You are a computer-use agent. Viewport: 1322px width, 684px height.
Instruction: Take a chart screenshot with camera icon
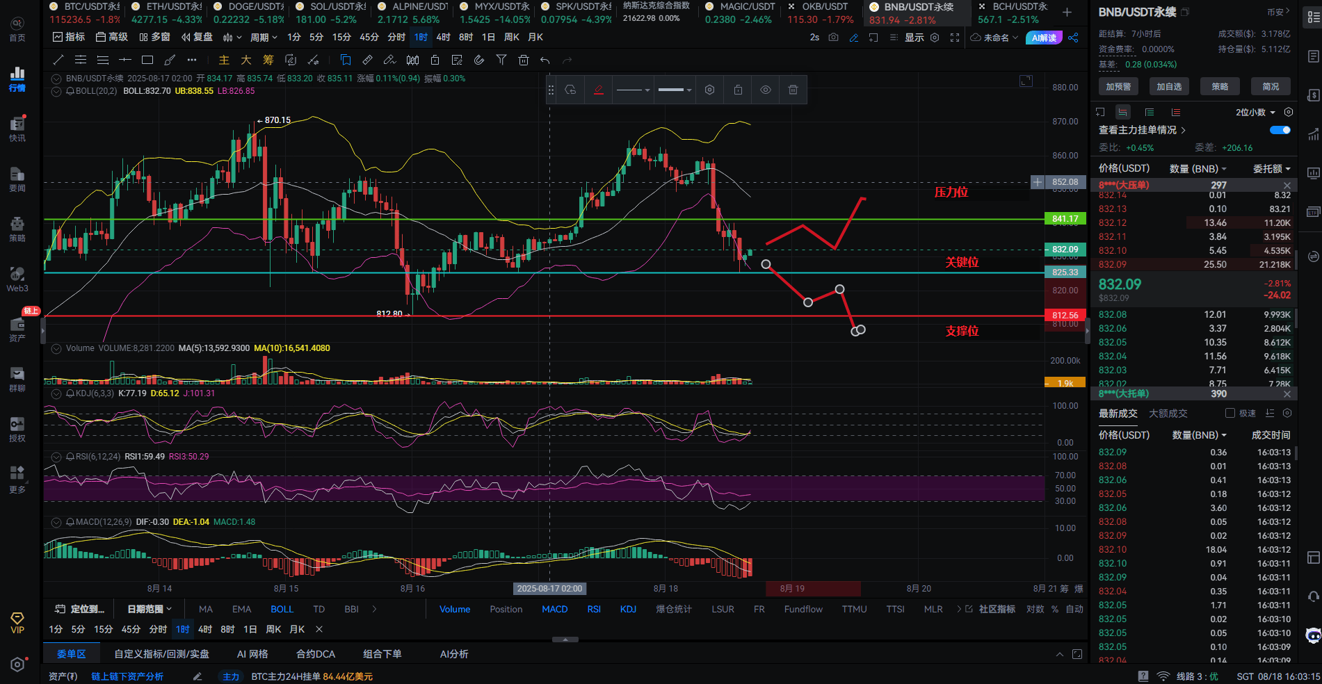tap(833, 38)
